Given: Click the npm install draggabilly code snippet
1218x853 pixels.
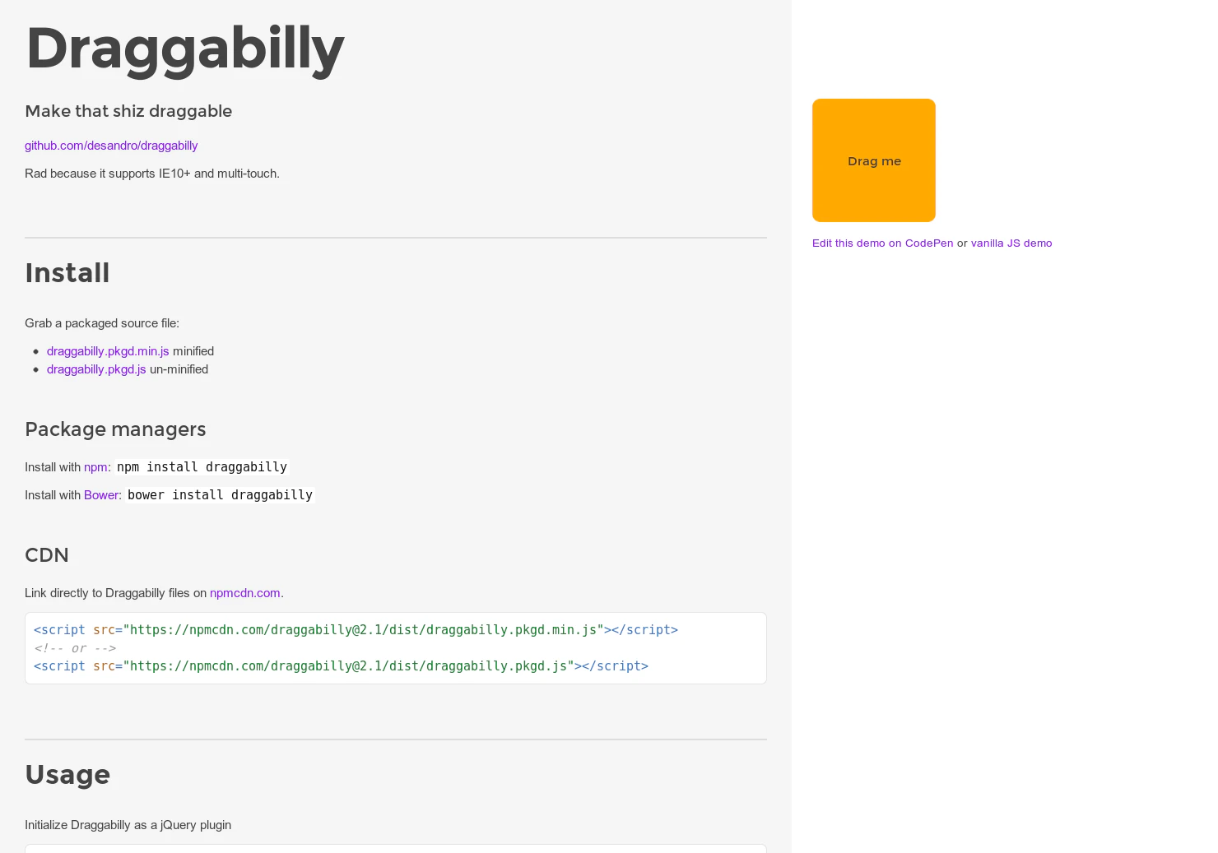Looking at the screenshot, I should coord(202,467).
